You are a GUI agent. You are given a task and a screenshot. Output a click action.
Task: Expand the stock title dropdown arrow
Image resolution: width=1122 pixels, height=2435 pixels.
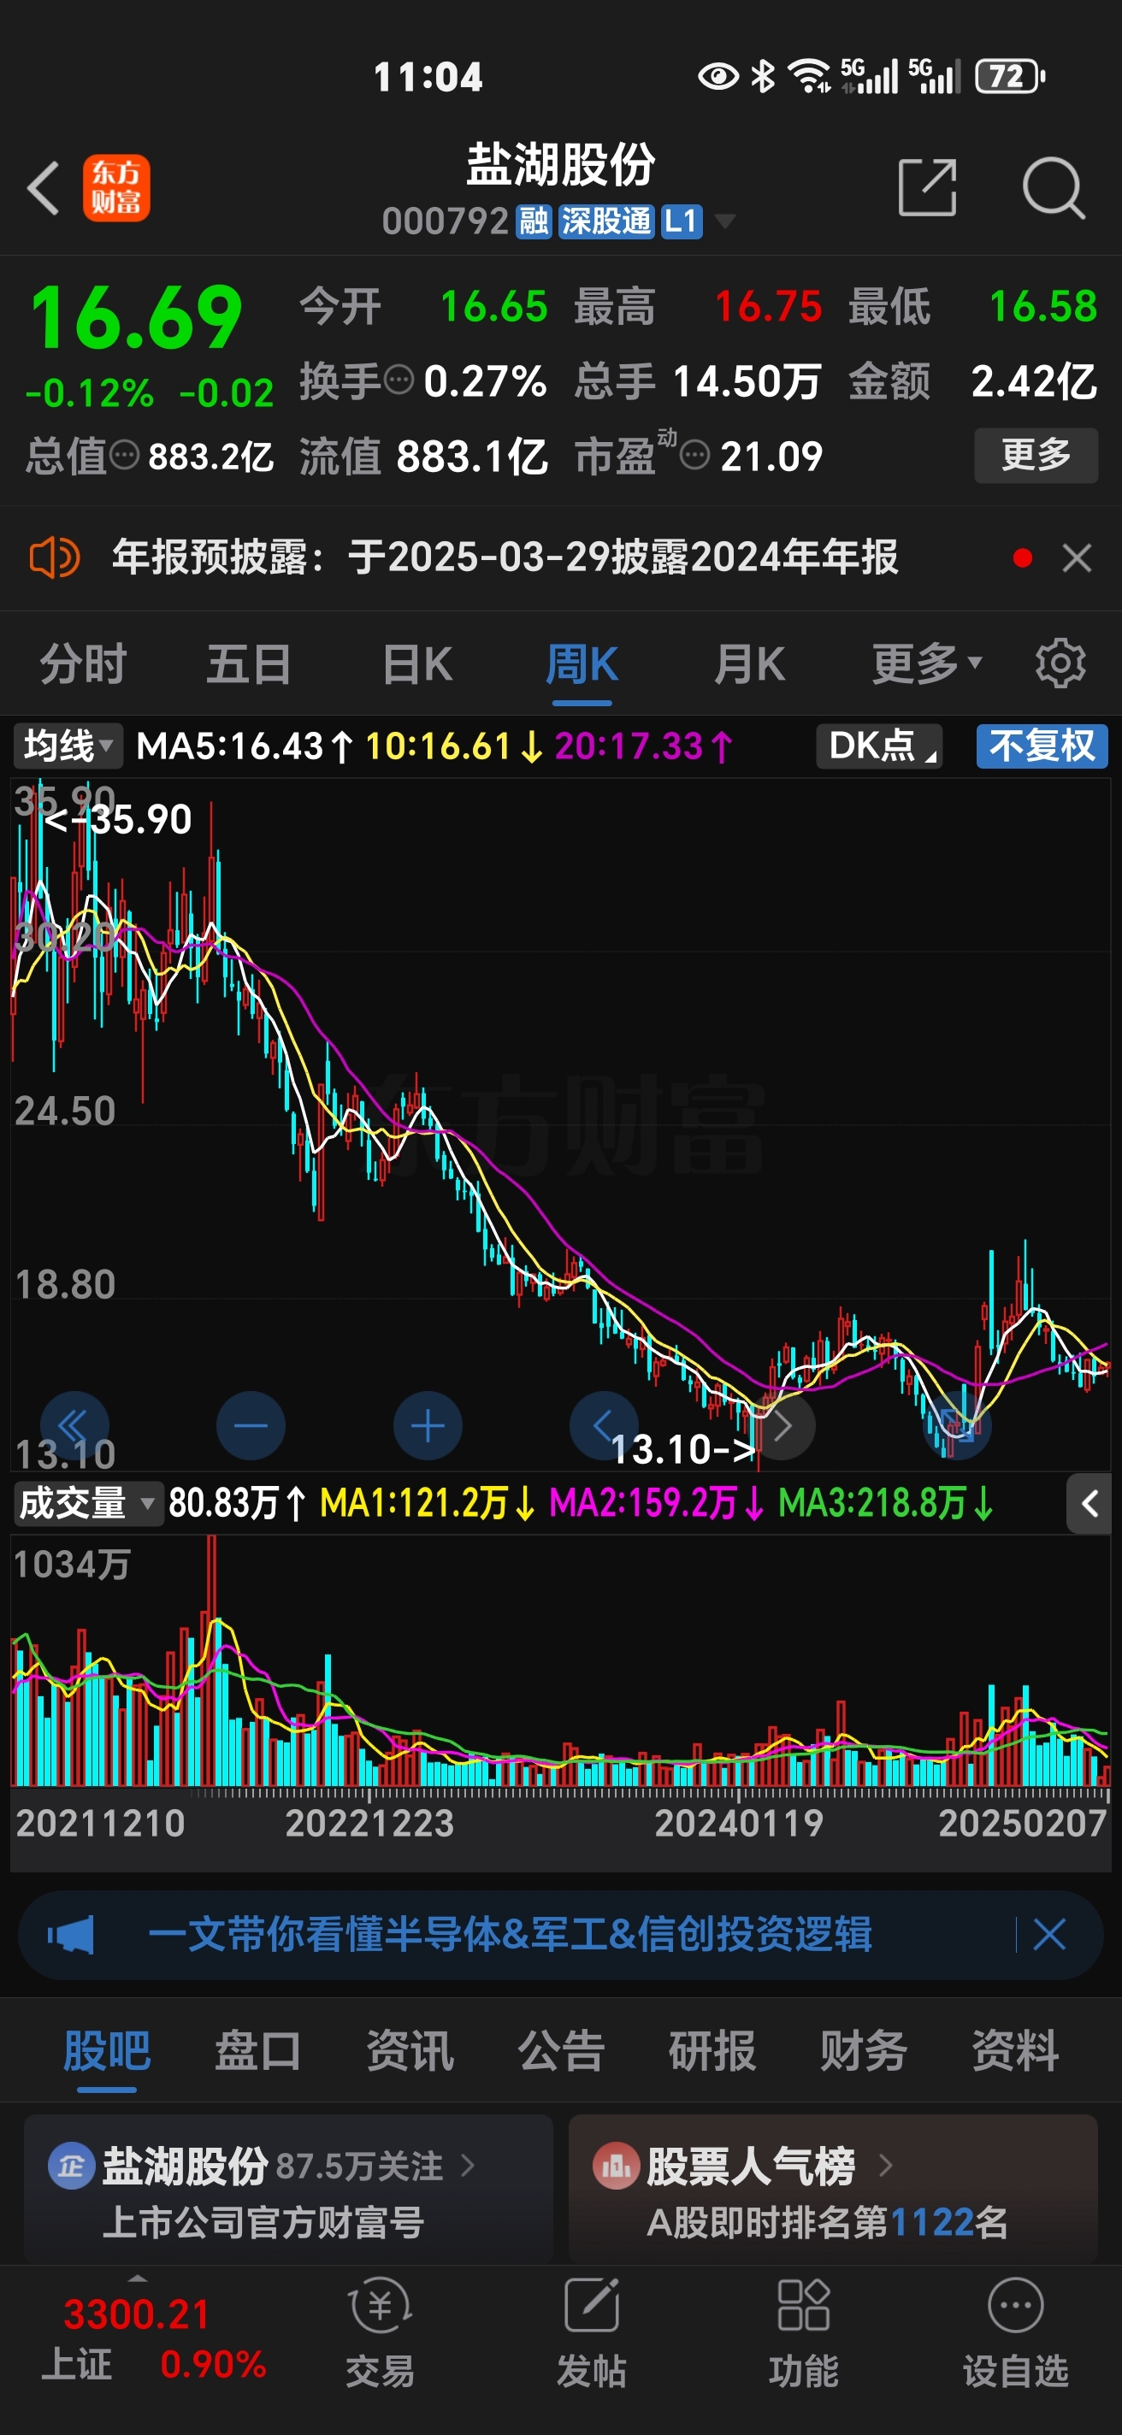(725, 222)
